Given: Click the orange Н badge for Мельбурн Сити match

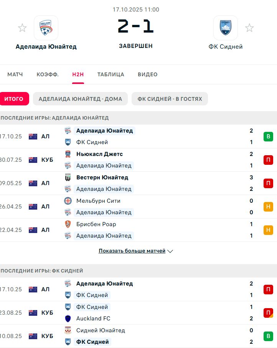Looking at the screenshot, I should tap(268, 207).
